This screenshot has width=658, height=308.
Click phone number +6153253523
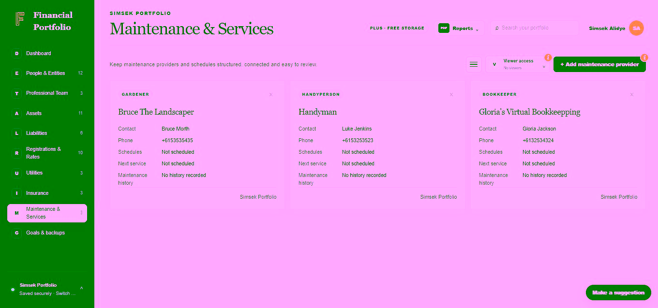(358, 141)
